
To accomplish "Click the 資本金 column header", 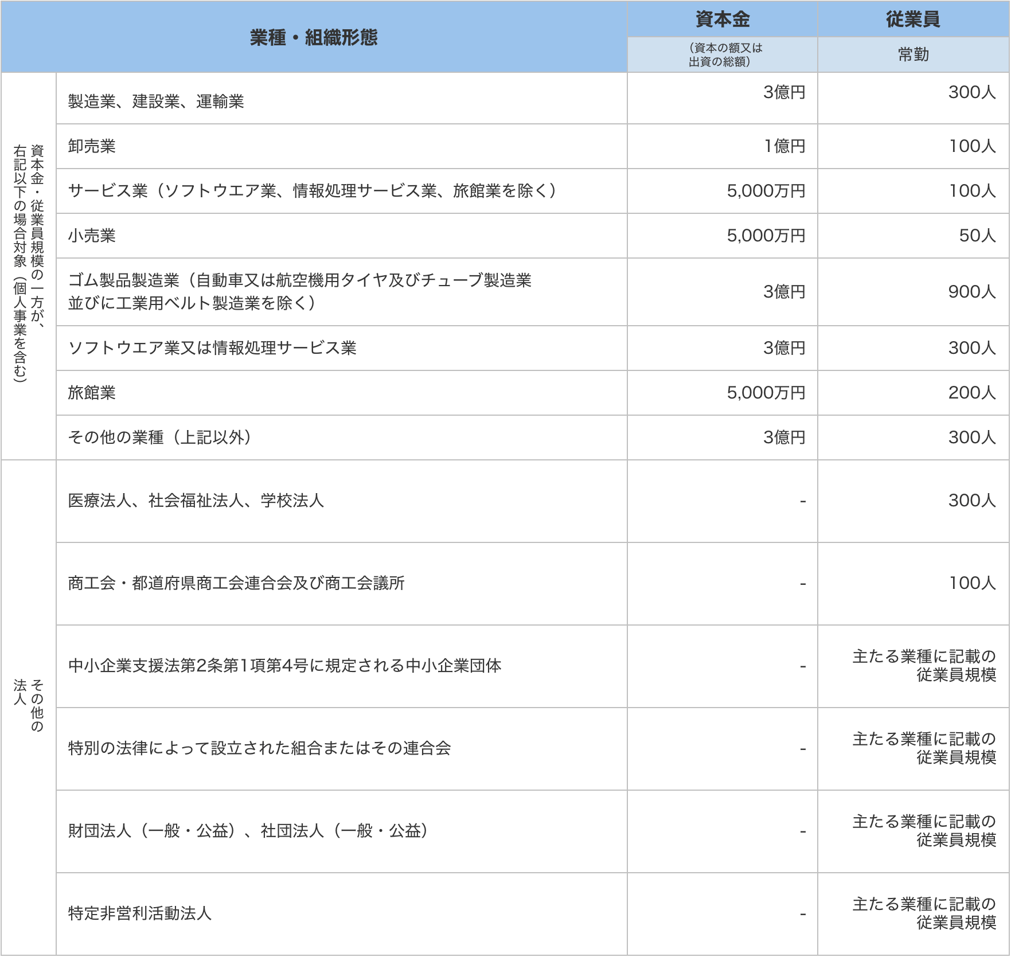I will pyautogui.click(x=722, y=19).
